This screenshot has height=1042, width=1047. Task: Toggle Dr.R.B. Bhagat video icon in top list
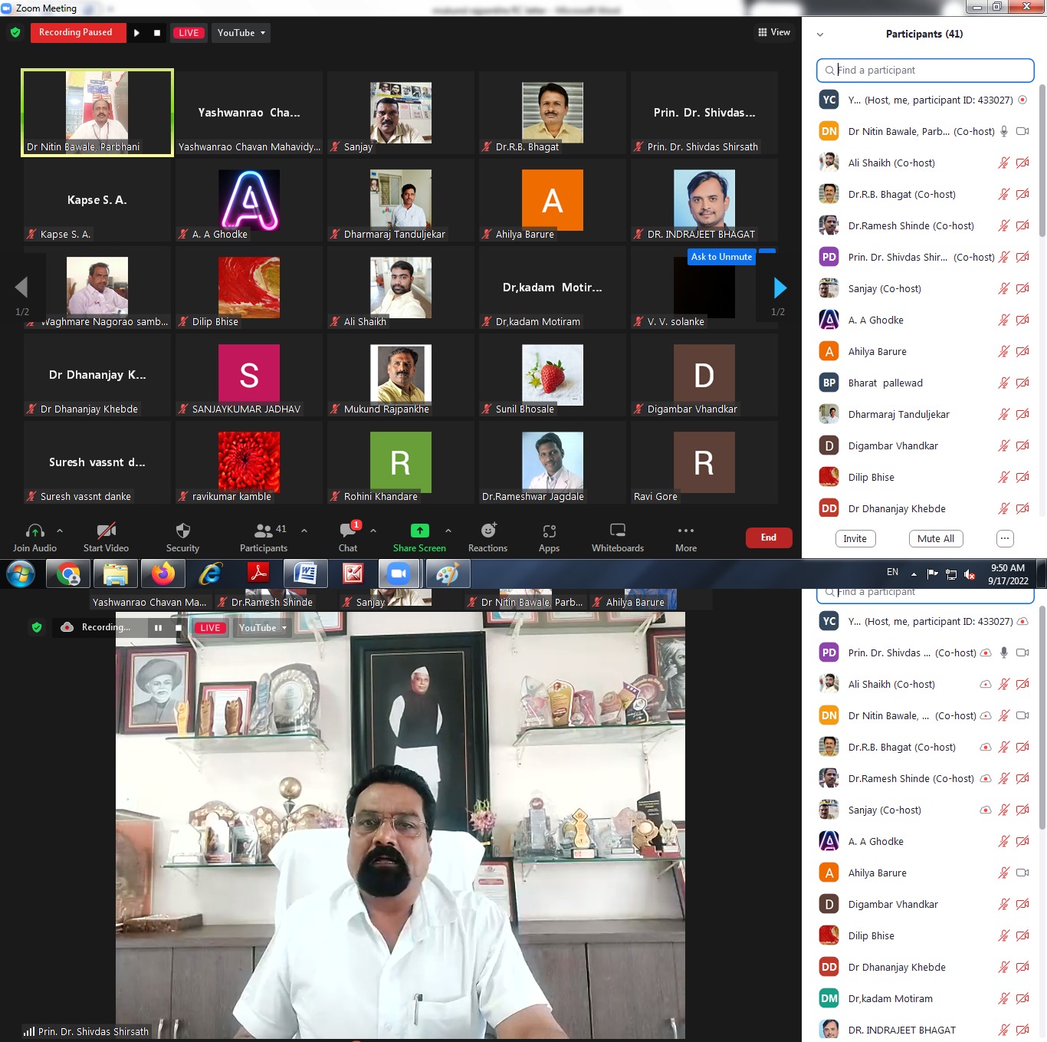pos(1022,194)
